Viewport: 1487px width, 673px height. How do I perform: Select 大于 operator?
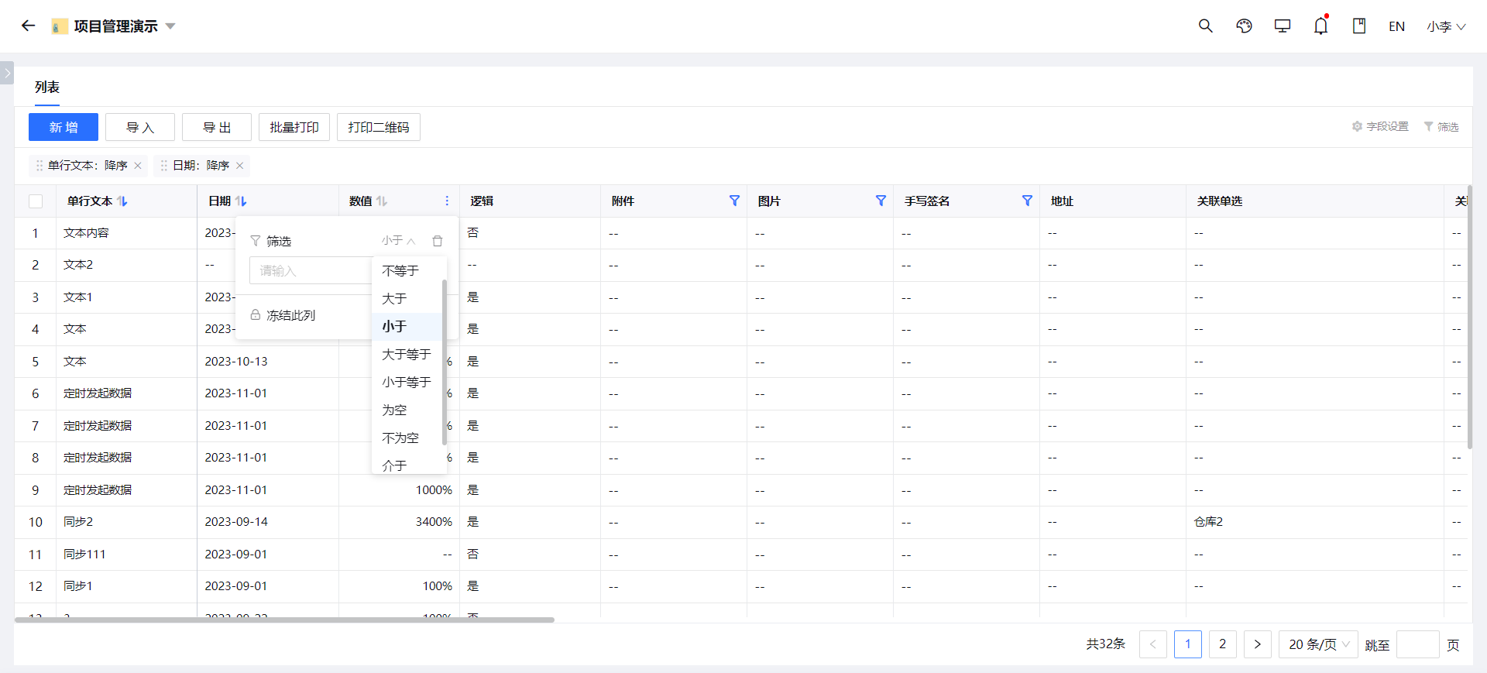point(407,298)
